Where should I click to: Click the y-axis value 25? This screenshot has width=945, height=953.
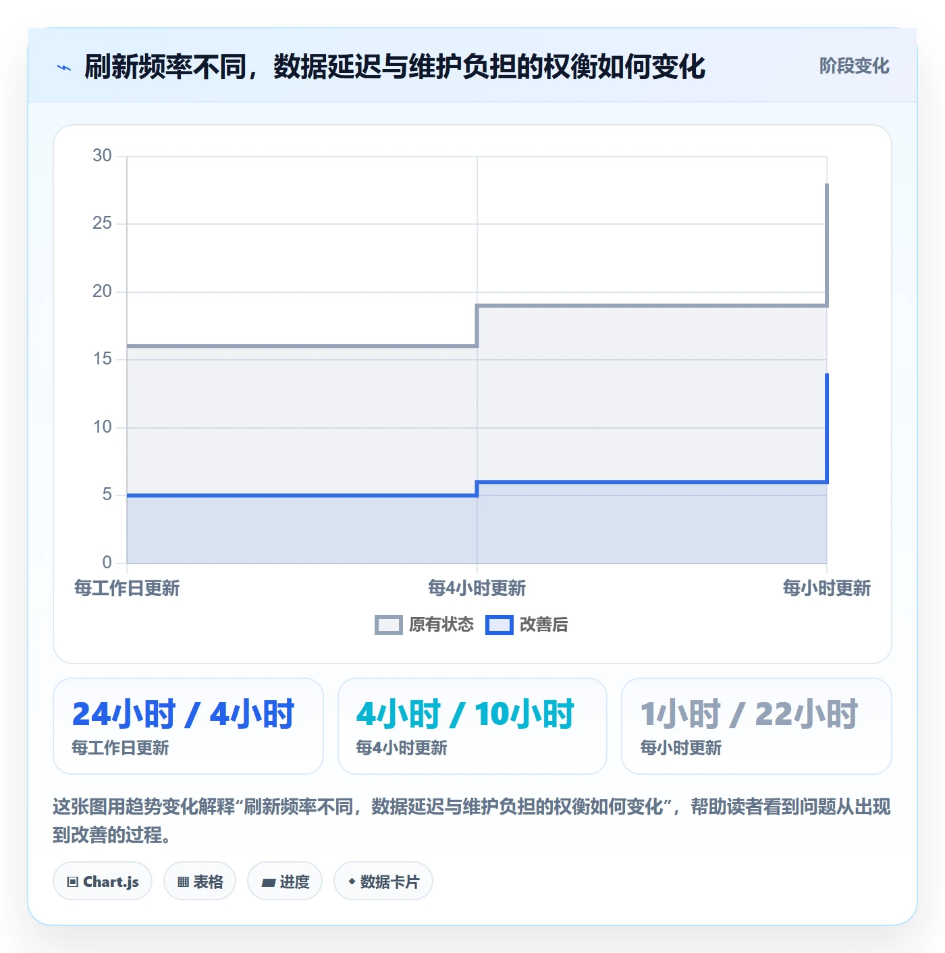pyautogui.click(x=103, y=223)
